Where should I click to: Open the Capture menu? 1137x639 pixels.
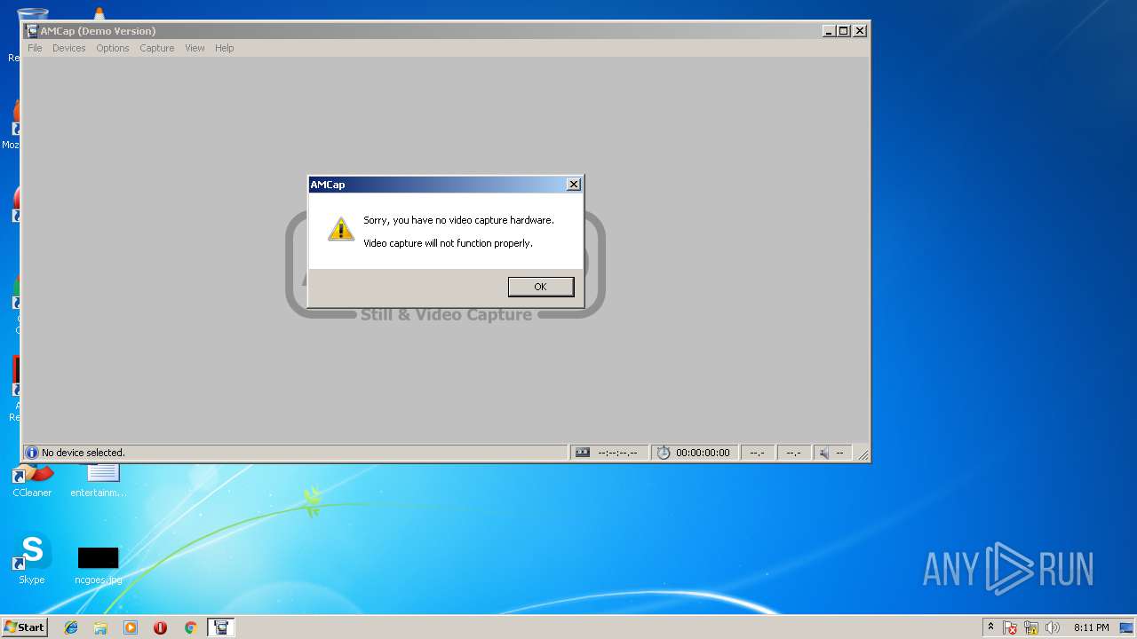pos(156,48)
